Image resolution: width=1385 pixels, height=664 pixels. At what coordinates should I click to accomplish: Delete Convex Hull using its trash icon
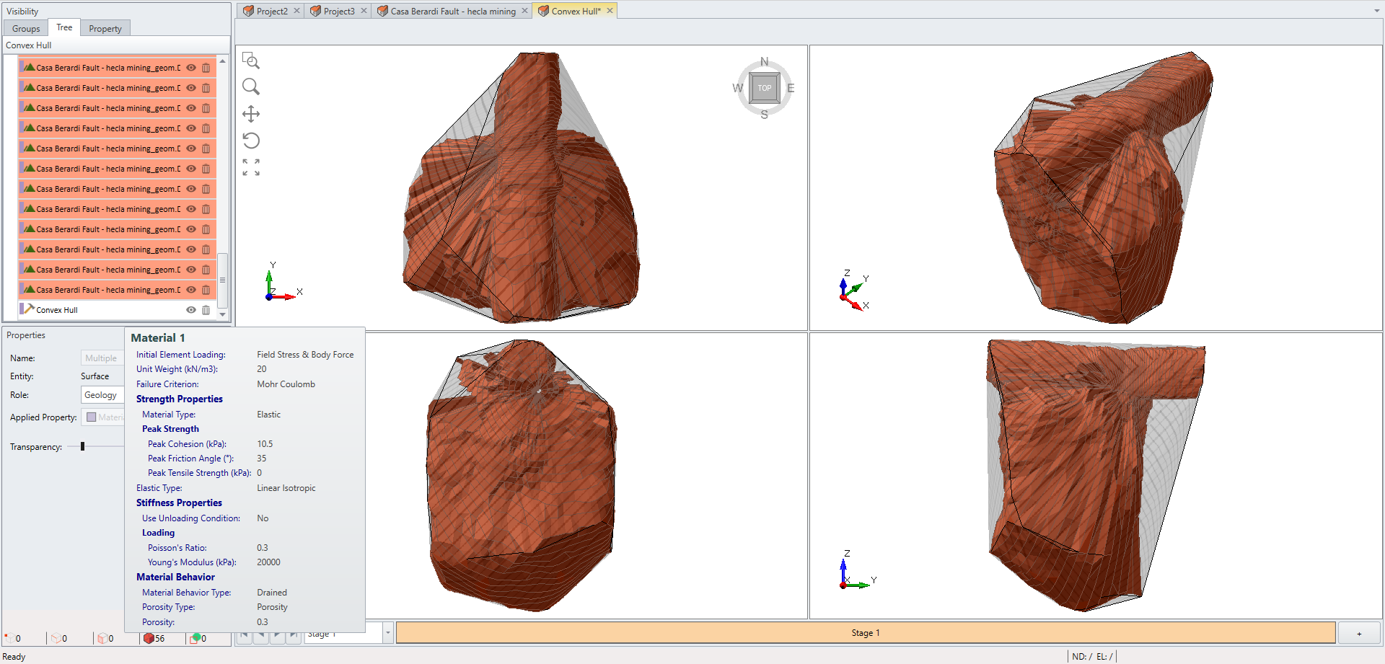(206, 310)
